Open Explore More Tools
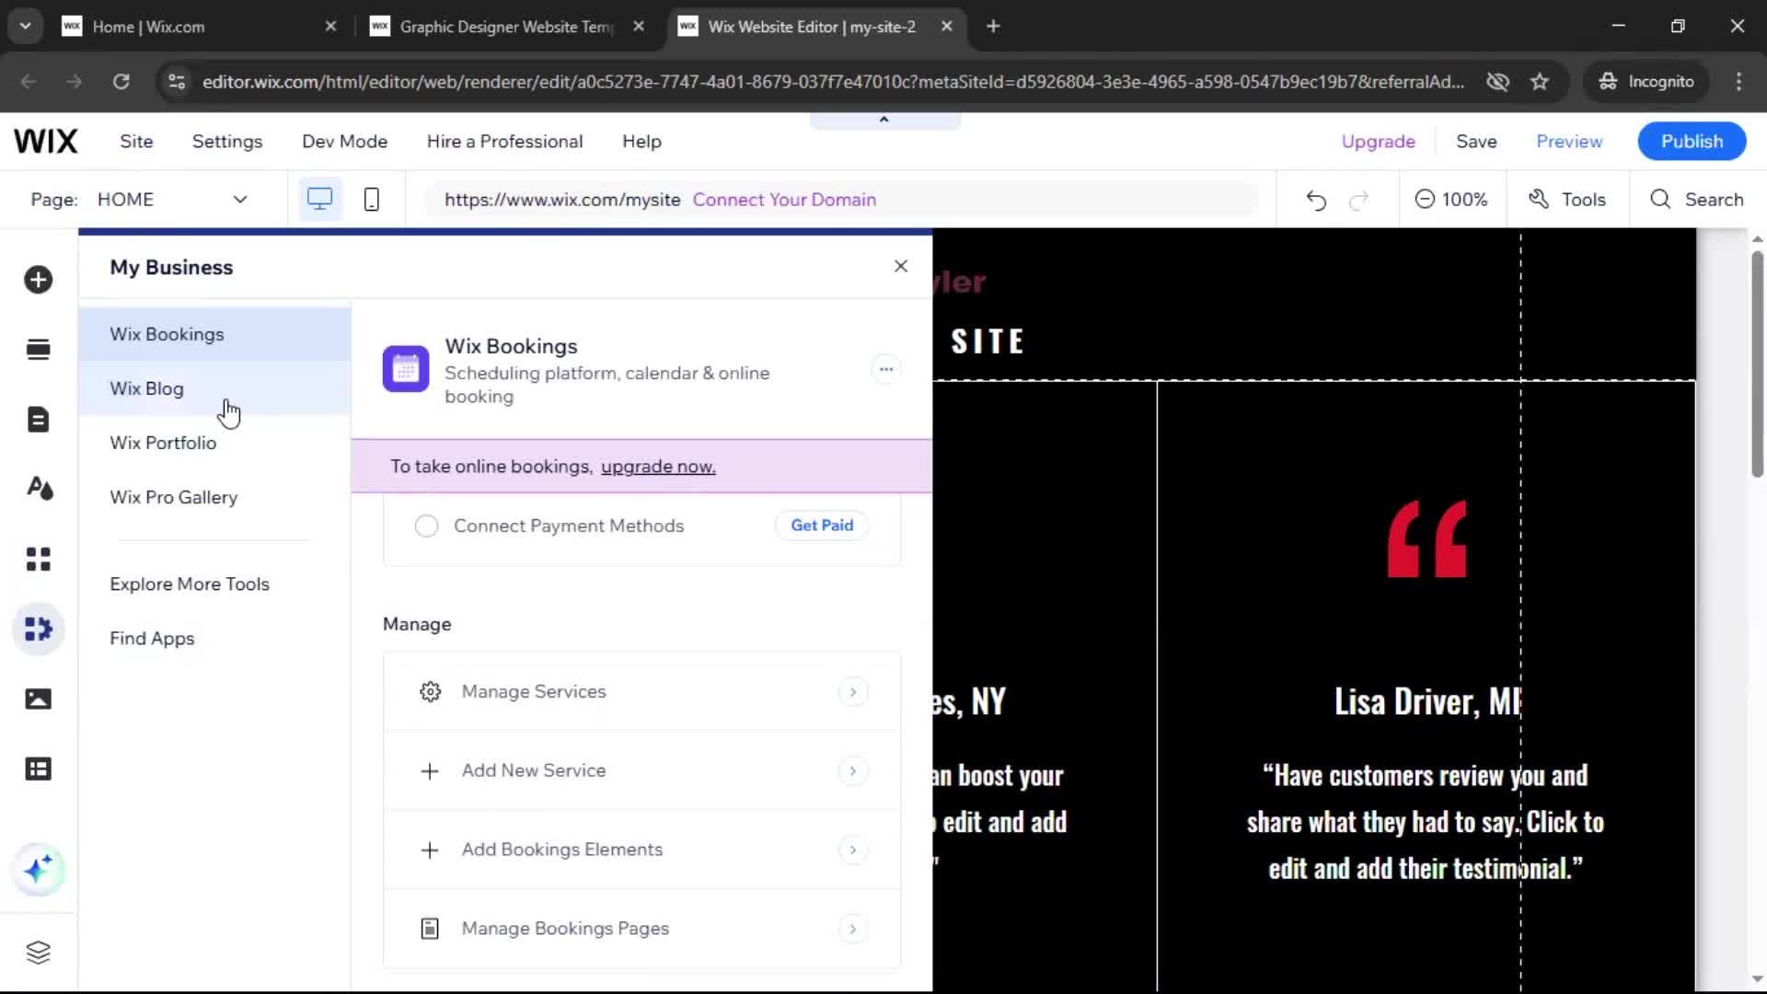 pos(190,584)
